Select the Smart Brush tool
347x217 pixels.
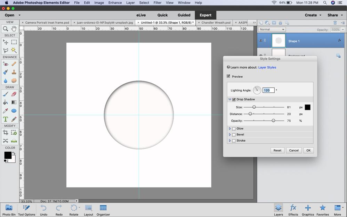point(6,72)
